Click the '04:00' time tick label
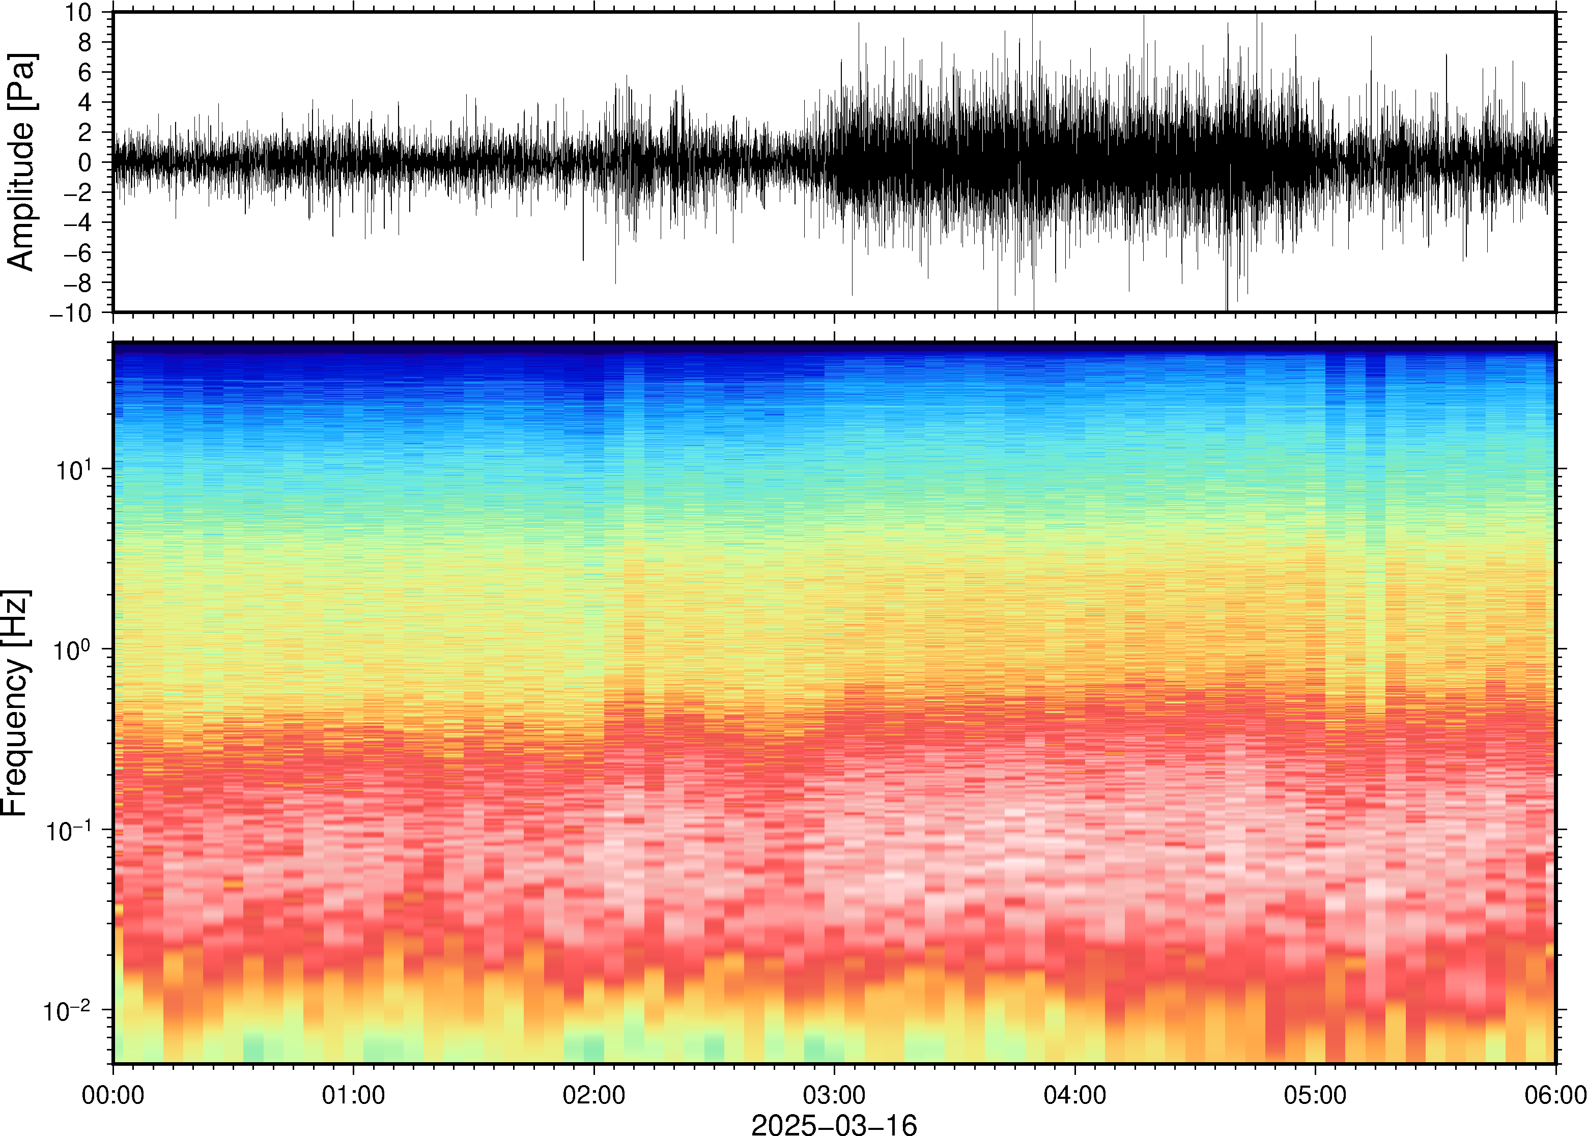Screen dimensions: 1587x1136 (x=1075, y=1095)
